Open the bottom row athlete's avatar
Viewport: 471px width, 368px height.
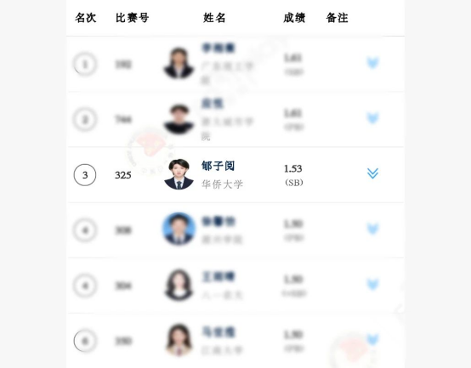(x=179, y=340)
